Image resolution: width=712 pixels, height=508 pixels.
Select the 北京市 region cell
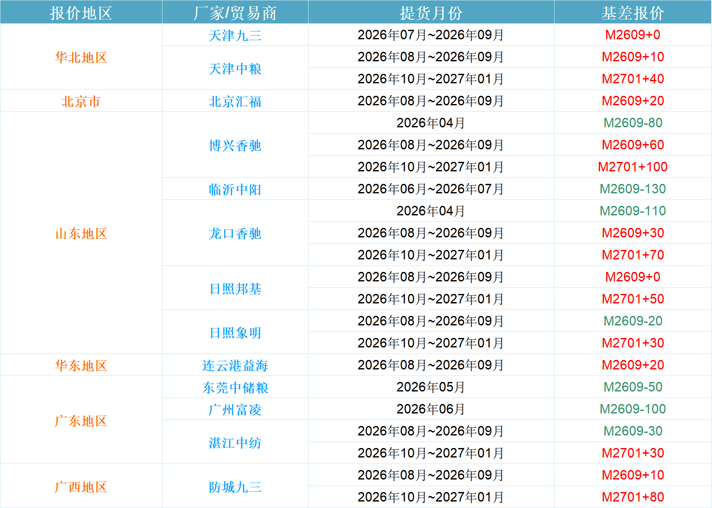pos(81,101)
